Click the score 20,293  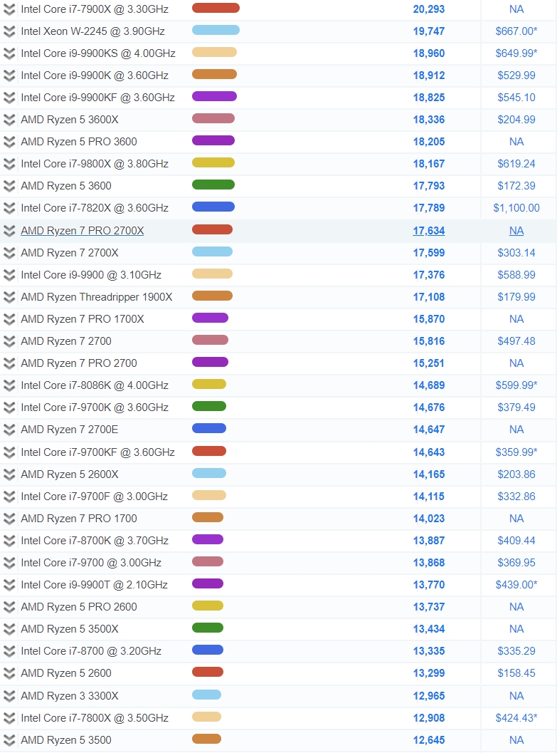coord(429,9)
